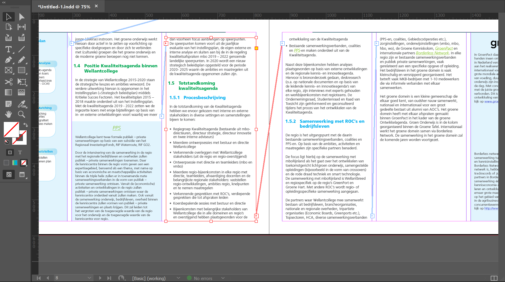Activate the Zoom tool
This screenshot has height=282, width=505.
pyautogui.click(x=22, y=114)
